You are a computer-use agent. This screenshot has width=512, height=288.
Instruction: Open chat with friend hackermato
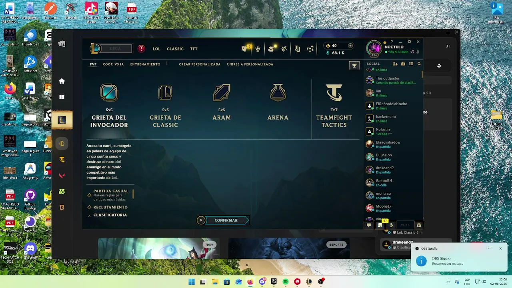393,118
